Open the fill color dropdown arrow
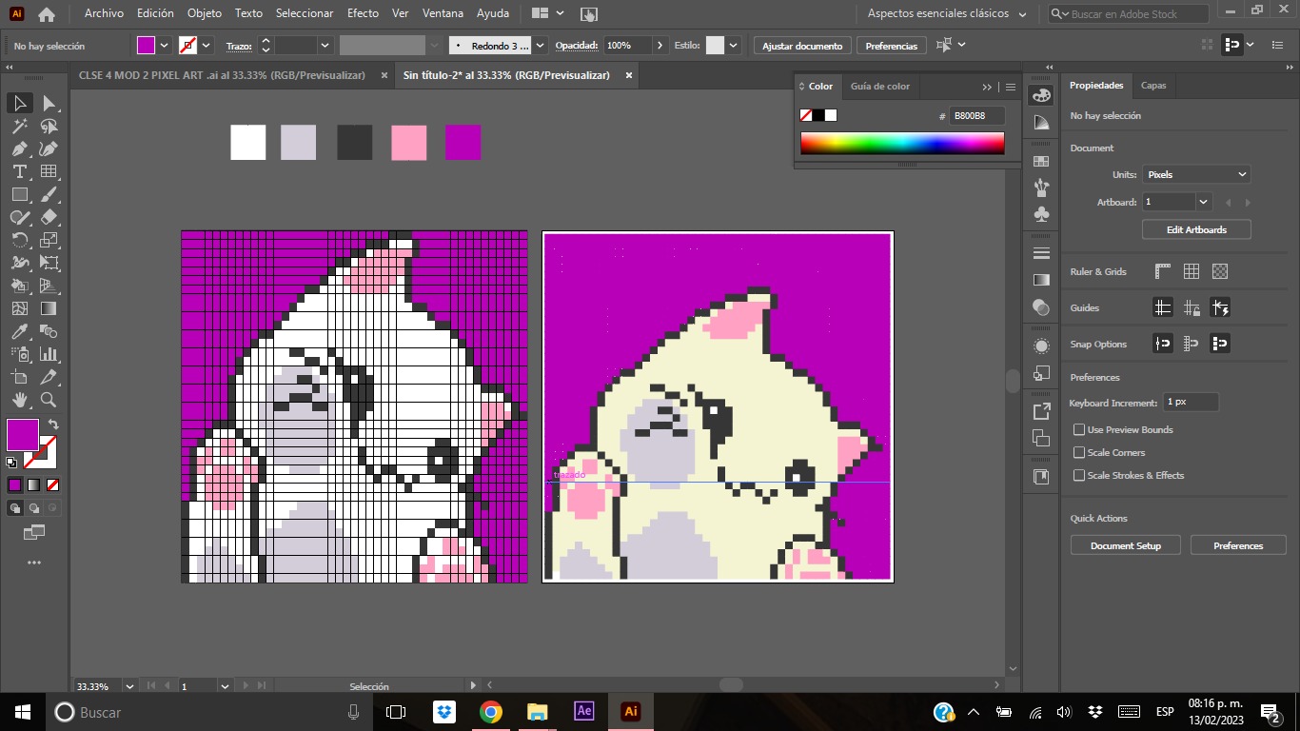The height and width of the screenshot is (731, 1300). pos(165,46)
